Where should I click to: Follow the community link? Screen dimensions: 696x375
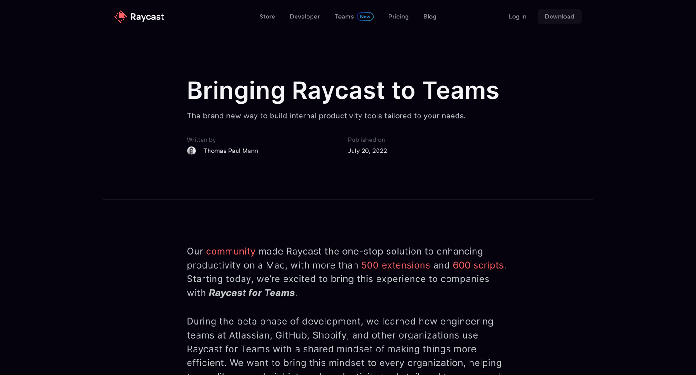pyautogui.click(x=231, y=252)
